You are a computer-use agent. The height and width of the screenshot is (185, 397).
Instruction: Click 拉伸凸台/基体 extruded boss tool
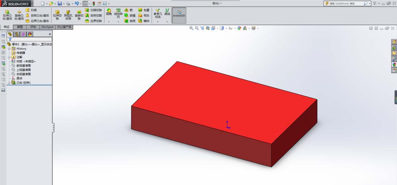click(7, 15)
